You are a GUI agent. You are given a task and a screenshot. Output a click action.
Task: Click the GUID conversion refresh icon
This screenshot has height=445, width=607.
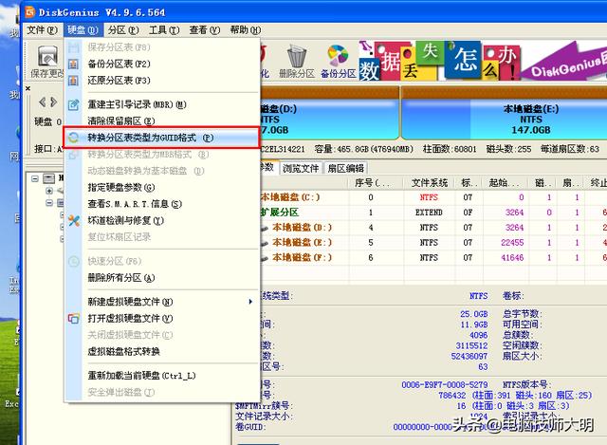coord(73,138)
